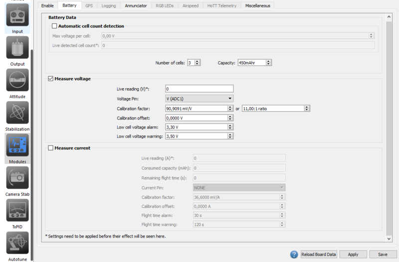Click the Apply button
The height and width of the screenshot is (262, 399).
[x=353, y=255]
